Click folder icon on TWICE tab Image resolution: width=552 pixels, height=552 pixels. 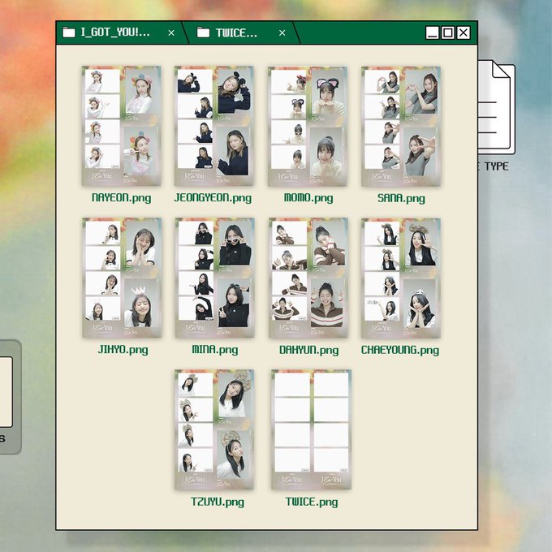[203, 32]
